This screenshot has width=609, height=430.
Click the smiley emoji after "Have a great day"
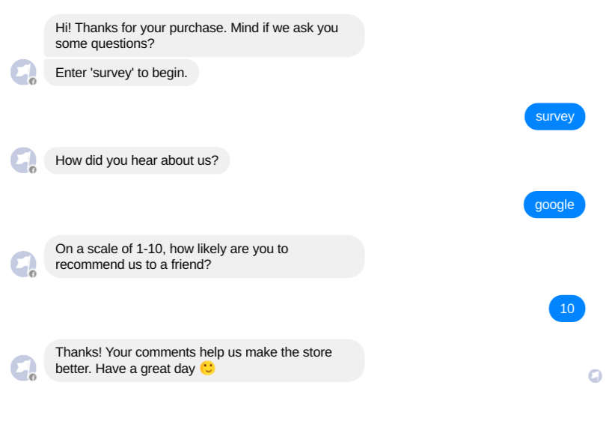[x=208, y=368]
